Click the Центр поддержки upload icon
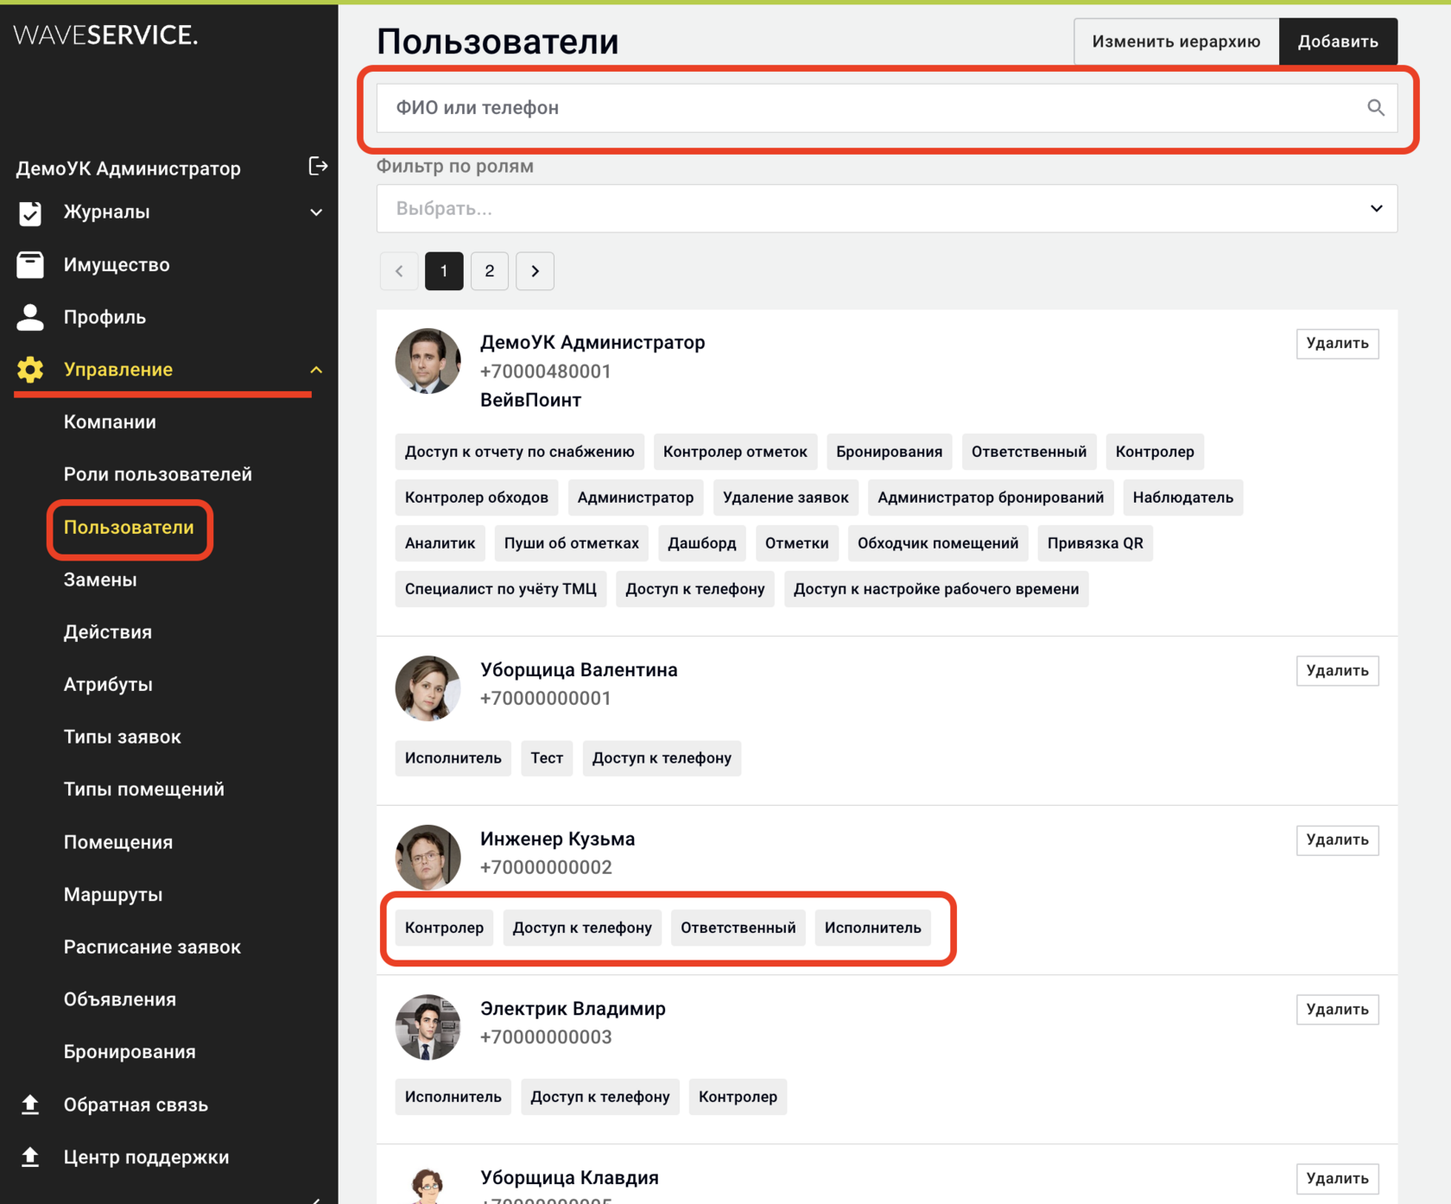Image resolution: width=1451 pixels, height=1204 pixels. [30, 1156]
